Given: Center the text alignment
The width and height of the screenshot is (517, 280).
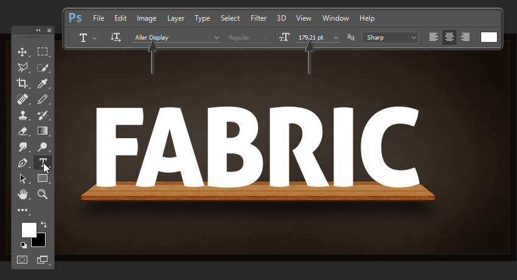Looking at the screenshot, I should point(449,37).
